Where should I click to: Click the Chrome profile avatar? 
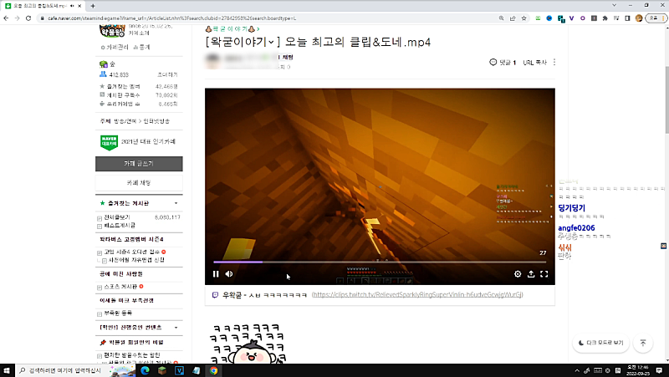click(639, 18)
